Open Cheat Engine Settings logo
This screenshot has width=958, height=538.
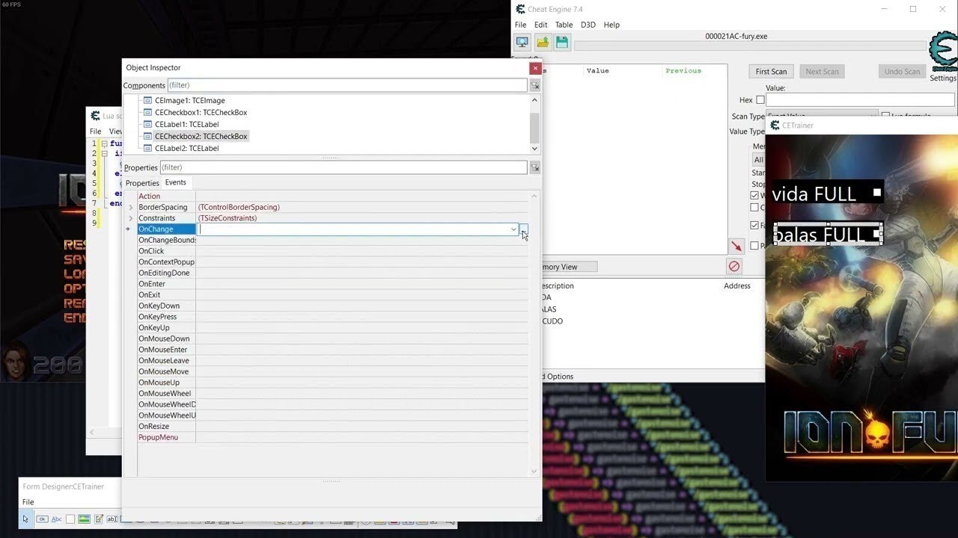coord(943,52)
